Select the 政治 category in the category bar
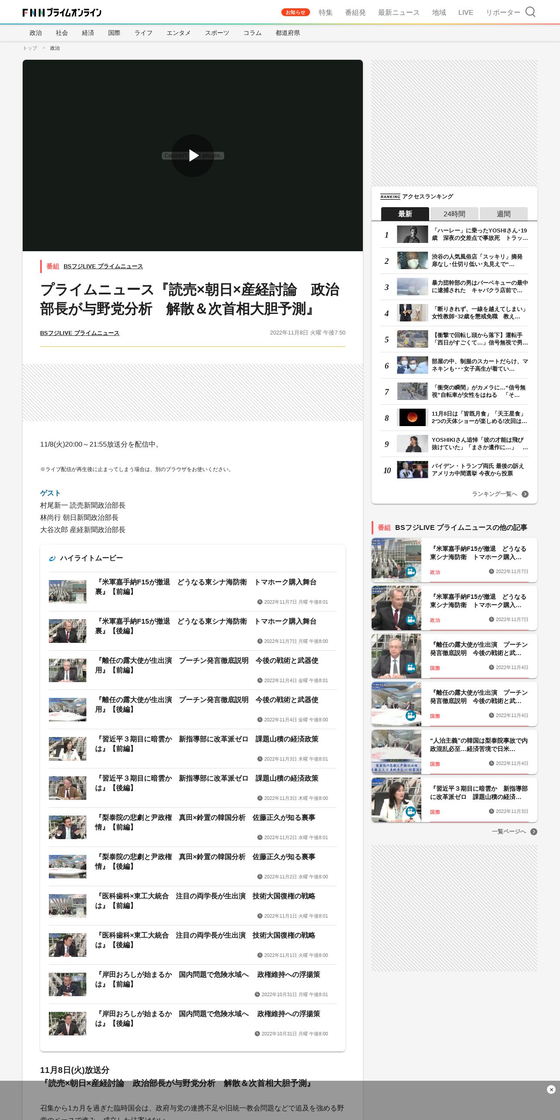 coord(36,33)
